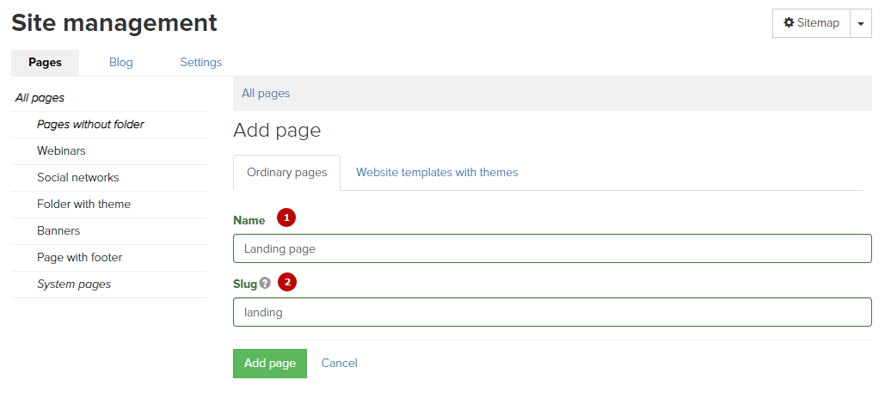
Task: Open the Social networks folder
Action: click(x=78, y=178)
